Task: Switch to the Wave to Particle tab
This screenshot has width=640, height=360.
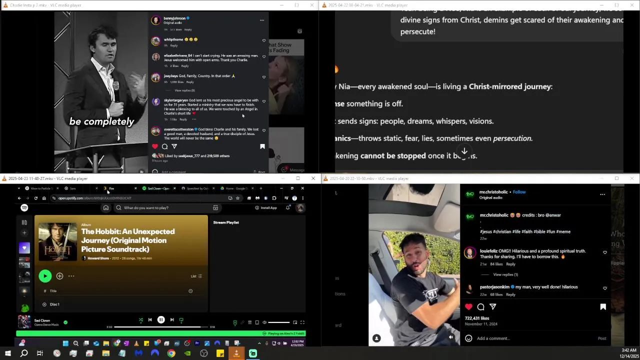Action: click(41, 188)
